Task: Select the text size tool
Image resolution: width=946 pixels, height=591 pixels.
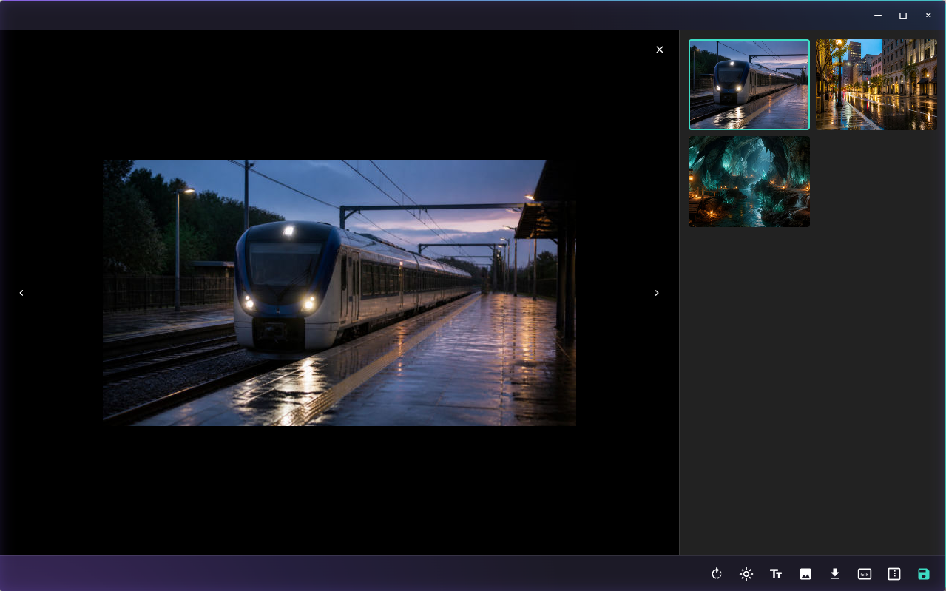Action: 776,574
